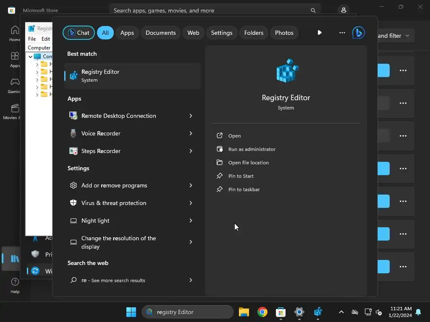
Task: Expand Night light result chevron
Action: pos(191,221)
